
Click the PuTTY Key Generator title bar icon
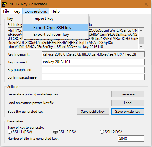(x=4, y=4)
